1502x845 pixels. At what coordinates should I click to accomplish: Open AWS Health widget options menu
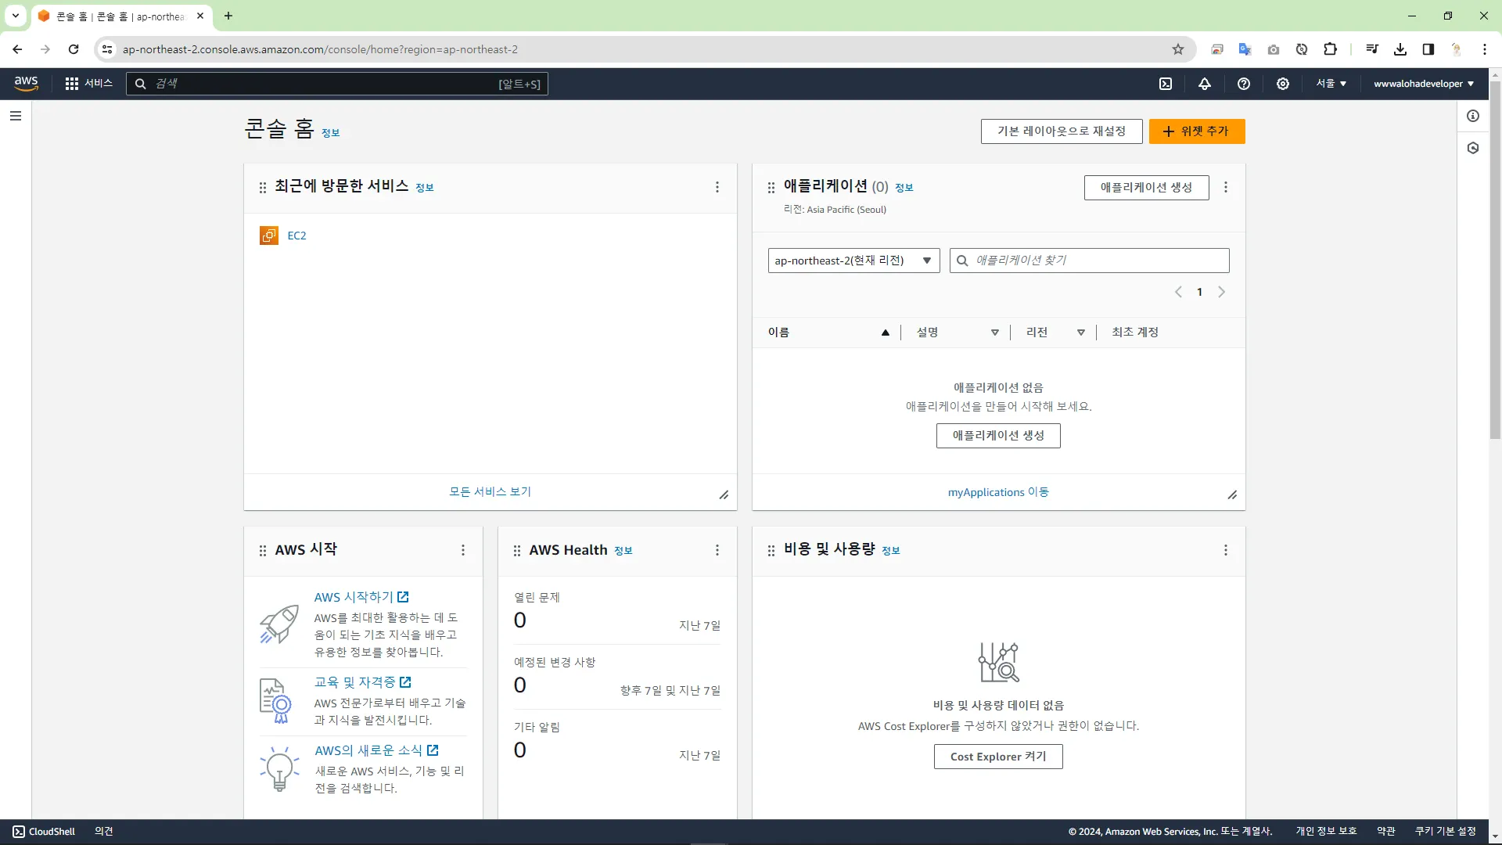click(717, 550)
